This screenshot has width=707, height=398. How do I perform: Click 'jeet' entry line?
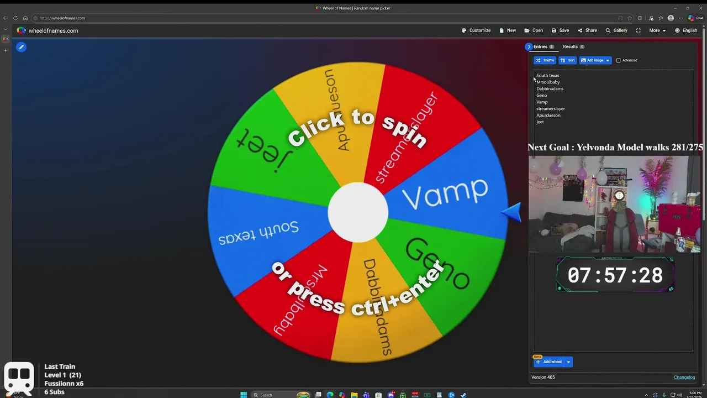[x=540, y=122]
